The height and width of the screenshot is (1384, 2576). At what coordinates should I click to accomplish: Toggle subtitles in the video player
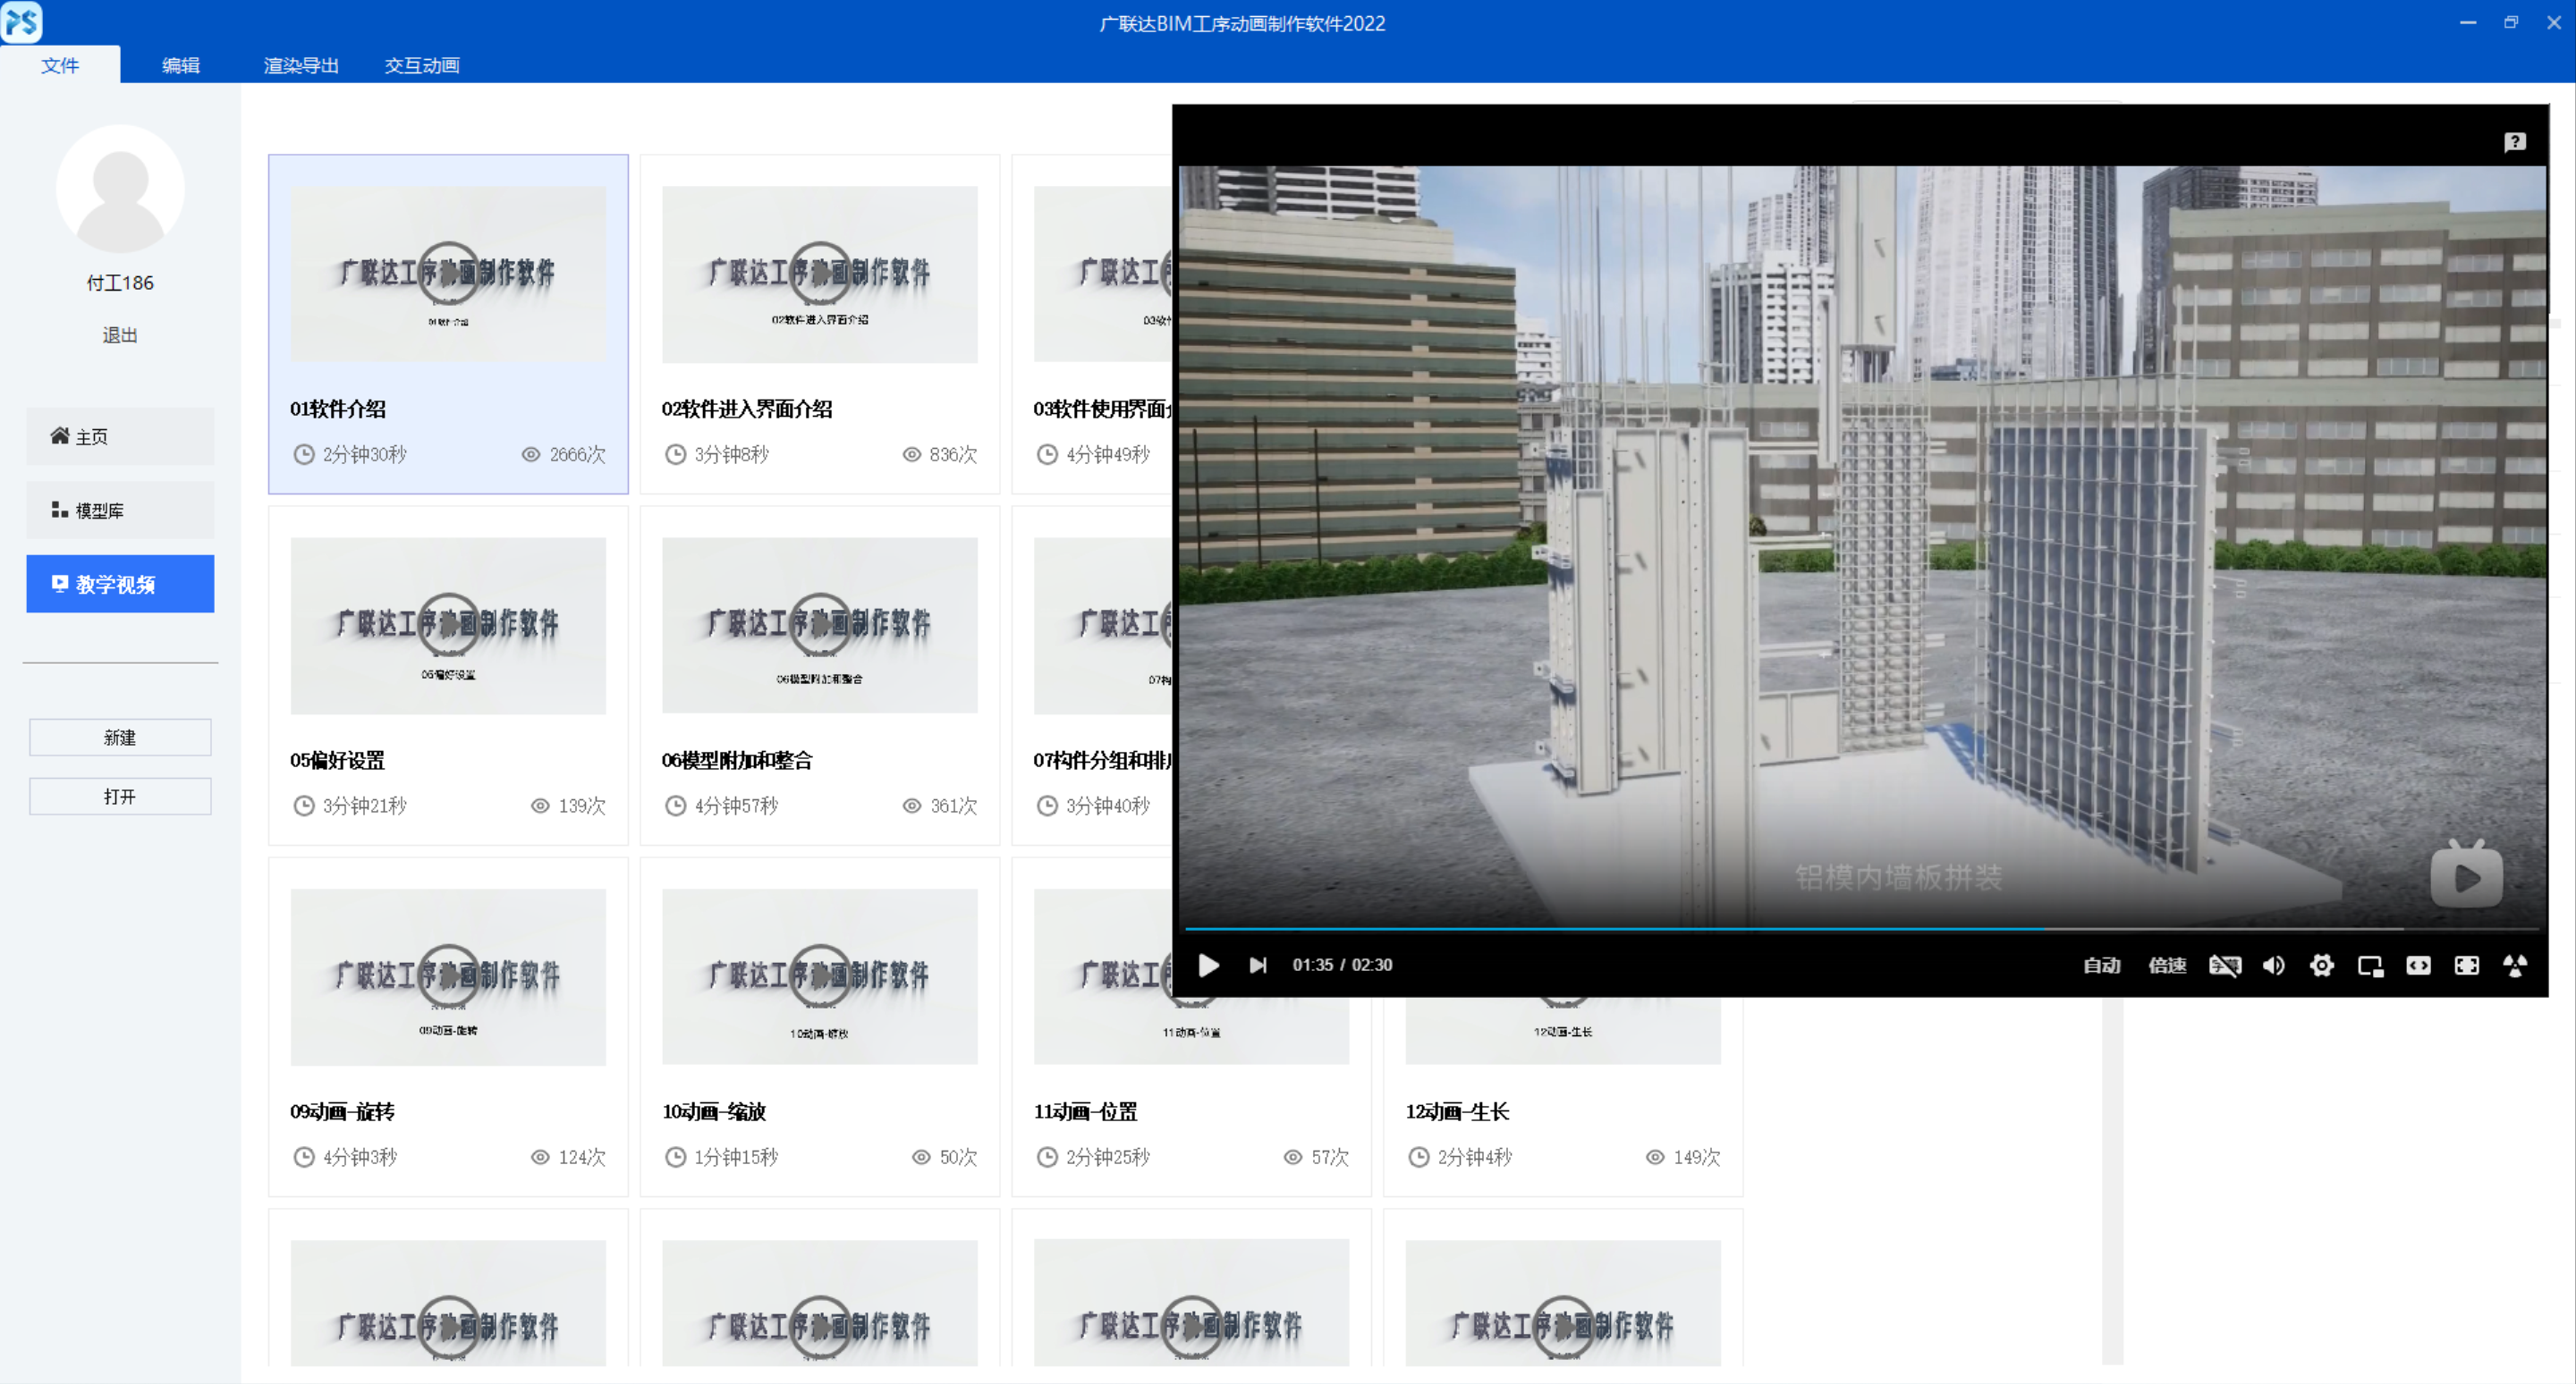2225,966
